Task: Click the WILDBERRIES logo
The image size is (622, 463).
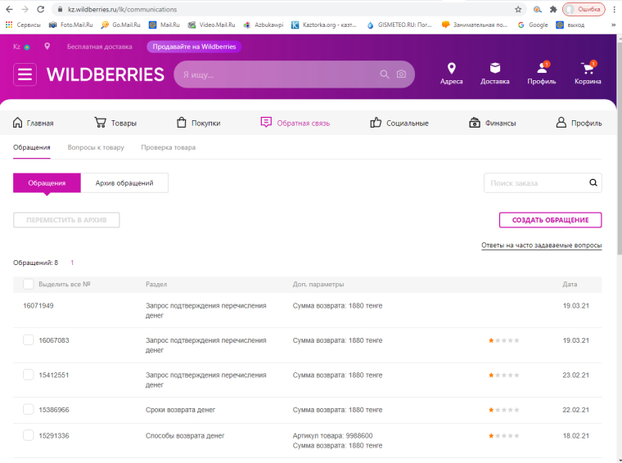Action: click(105, 74)
